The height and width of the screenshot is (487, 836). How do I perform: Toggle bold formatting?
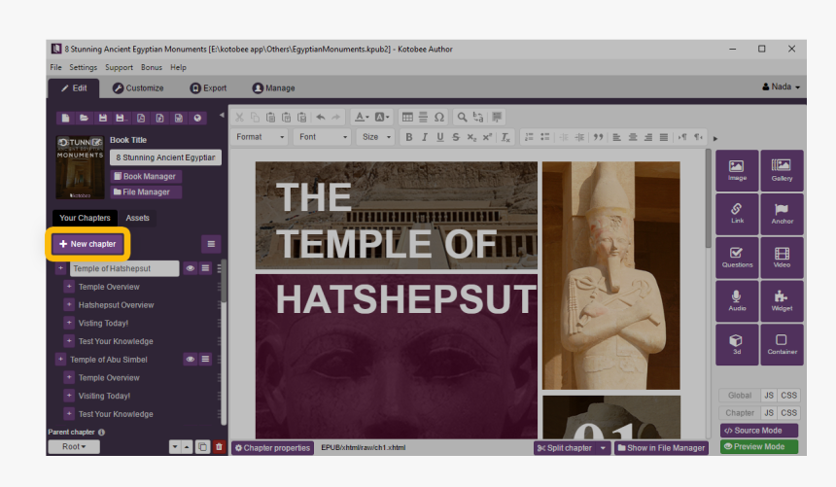(409, 137)
